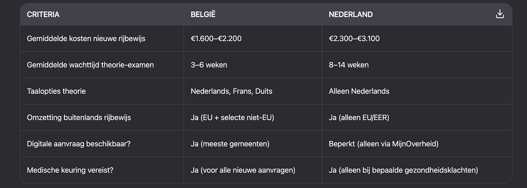Viewport: 527px width, 188px height.
Task: Select the 'Medische keuring vereist?' cell
Action: click(70, 170)
